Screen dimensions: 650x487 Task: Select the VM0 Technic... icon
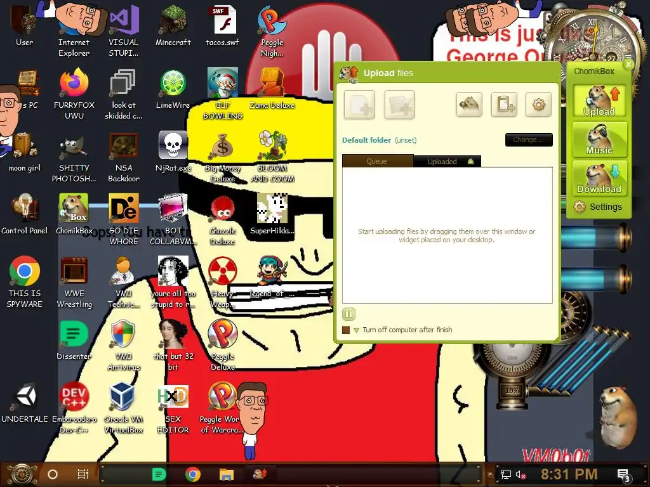tap(124, 283)
